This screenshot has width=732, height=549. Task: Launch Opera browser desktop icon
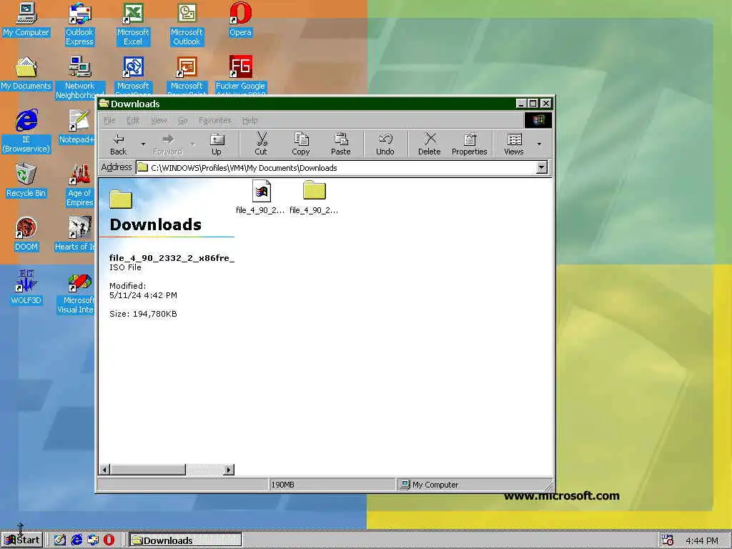[x=240, y=19]
